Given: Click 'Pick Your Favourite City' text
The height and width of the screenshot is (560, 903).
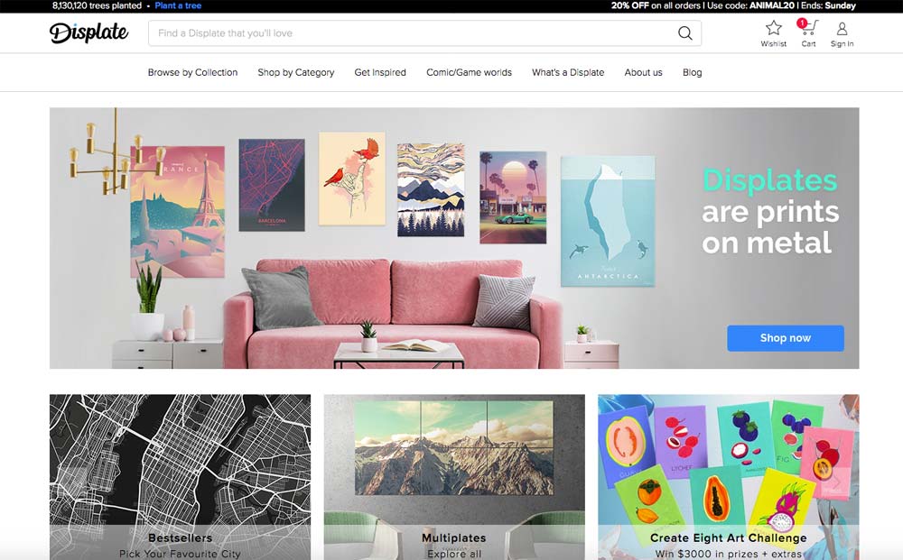Looking at the screenshot, I should [x=180, y=554].
